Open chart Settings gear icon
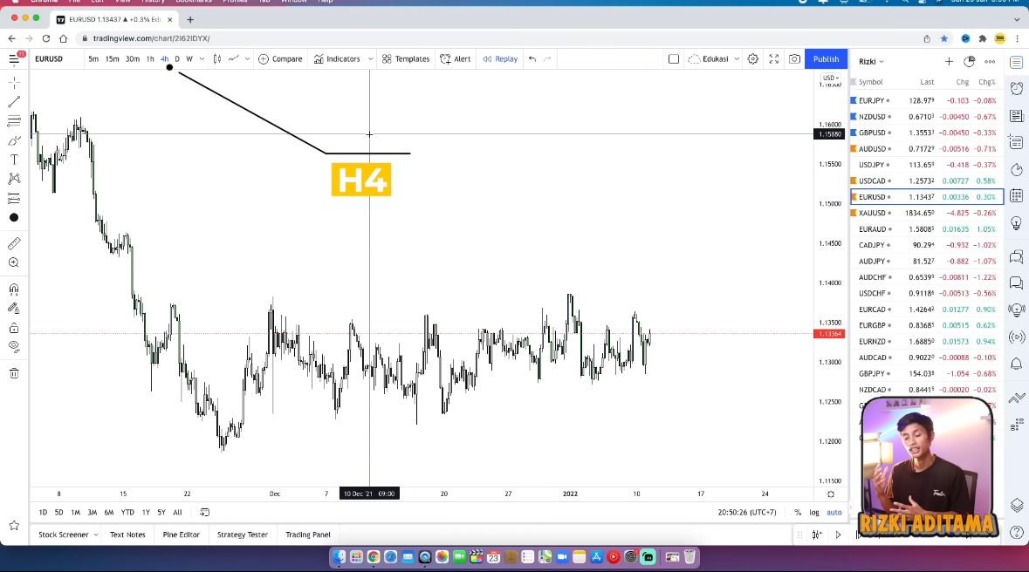The image size is (1029, 572). click(x=752, y=59)
